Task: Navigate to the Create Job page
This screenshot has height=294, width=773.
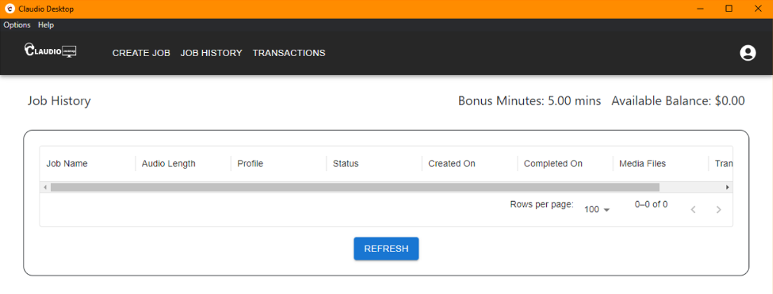Action: click(141, 53)
